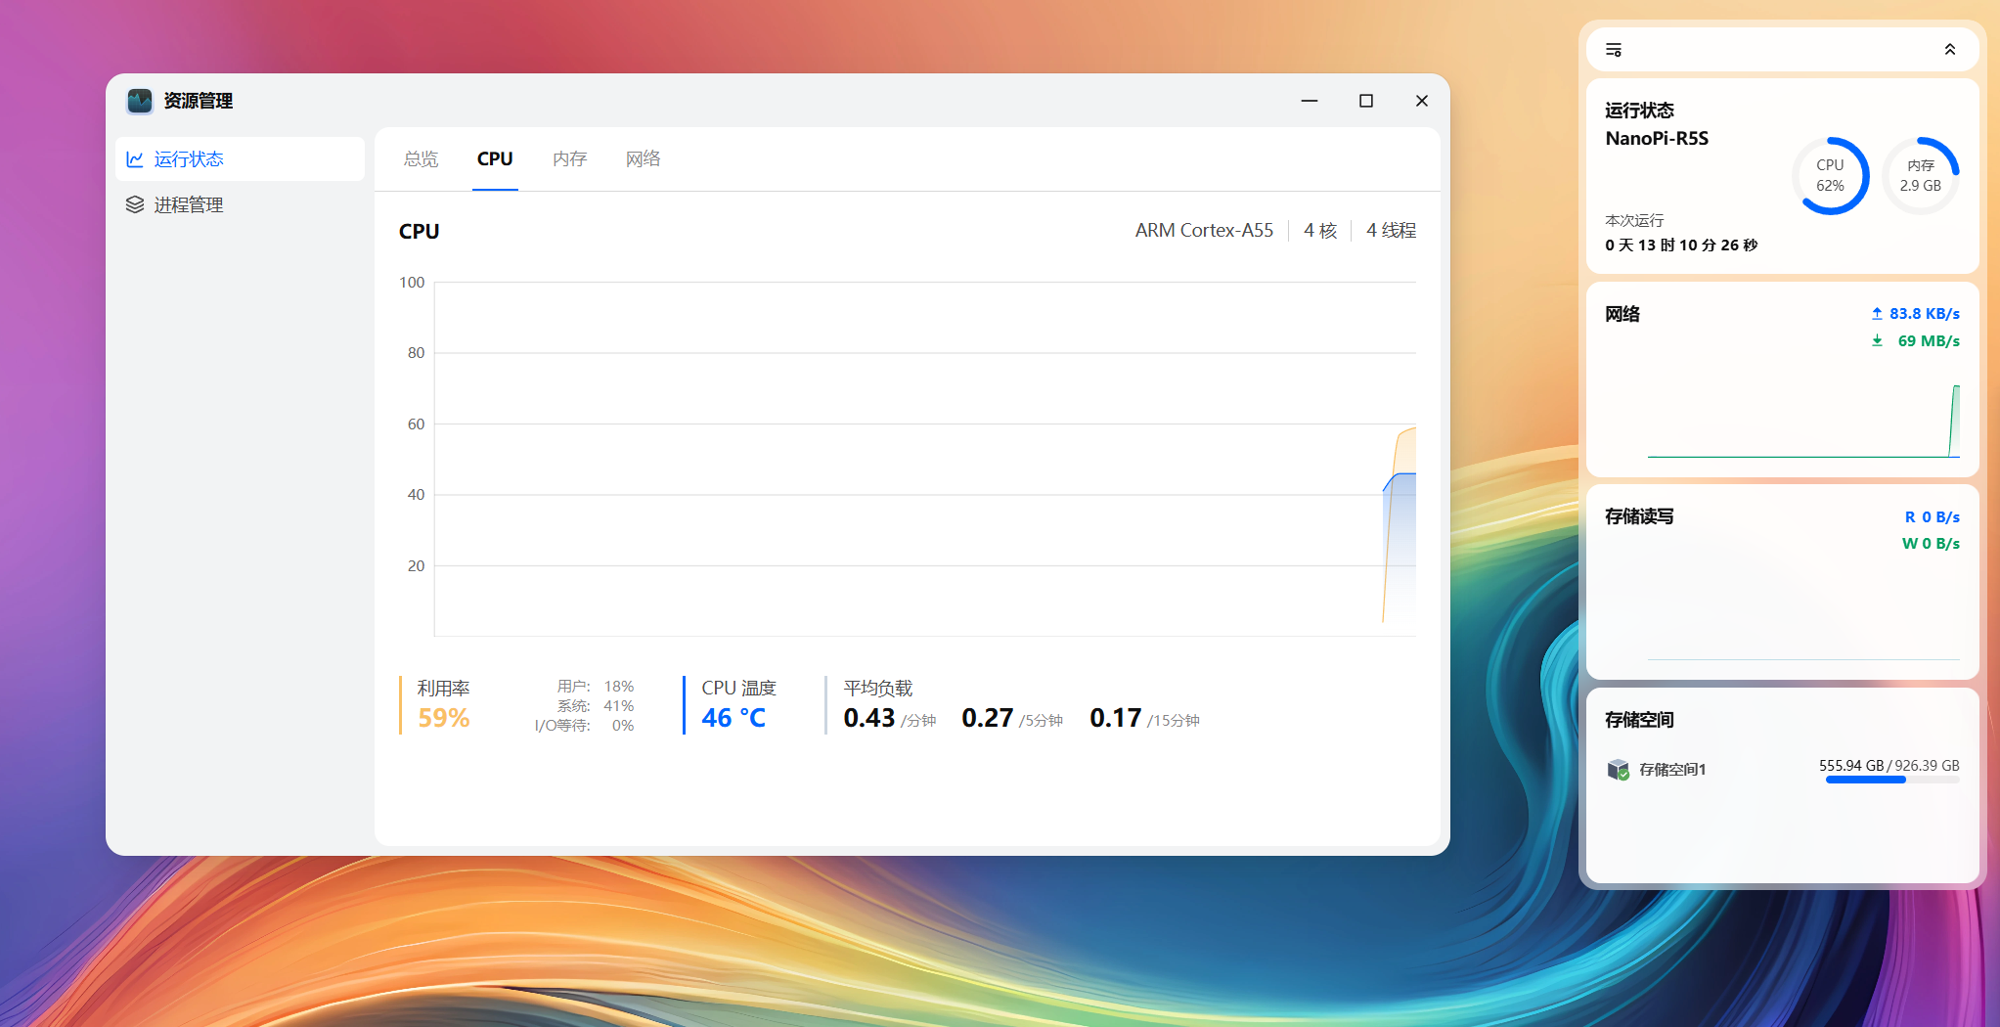Screen dimensions: 2000x1027
Task: Click the upload arrow beside 83.8 KB/s
Action: tap(1878, 313)
